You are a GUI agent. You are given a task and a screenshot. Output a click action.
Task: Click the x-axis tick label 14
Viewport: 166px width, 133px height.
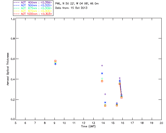coord(103,123)
